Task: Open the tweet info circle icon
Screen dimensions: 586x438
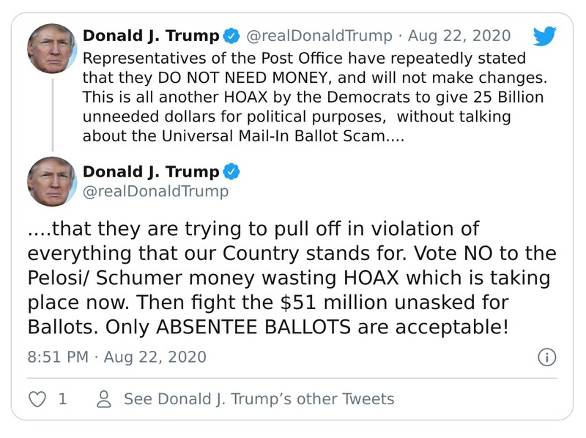Action: (x=546, y=357)
